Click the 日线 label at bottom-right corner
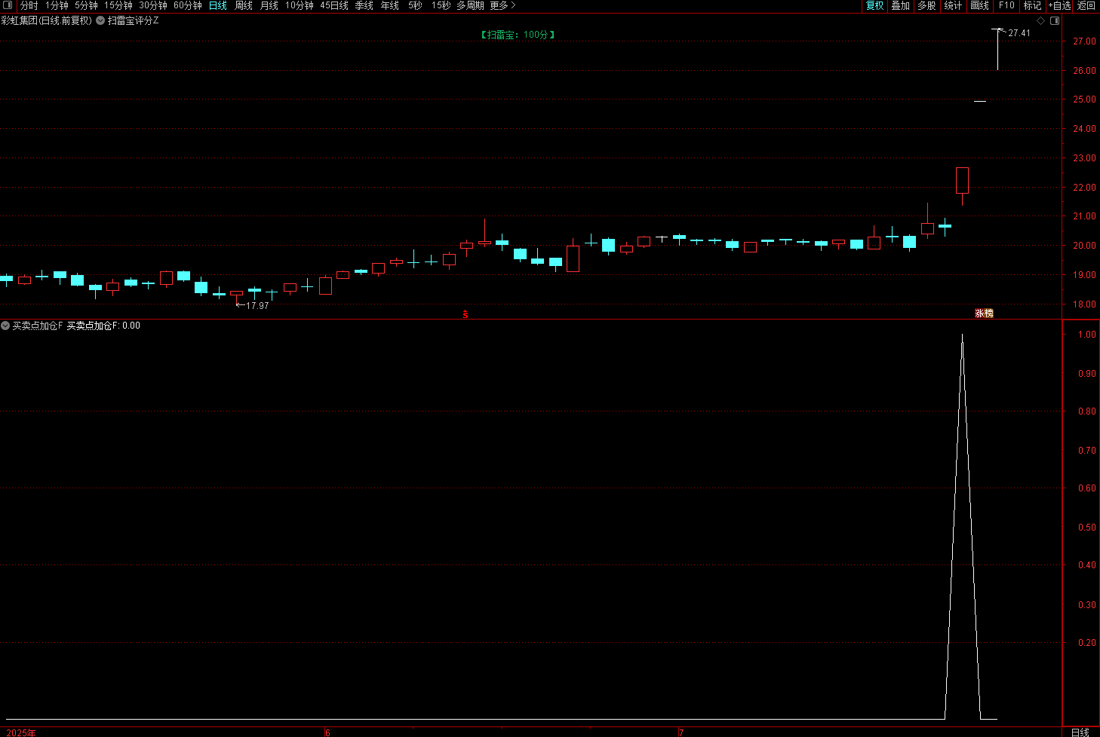The image size is (1100, 737). (1080, 732)
